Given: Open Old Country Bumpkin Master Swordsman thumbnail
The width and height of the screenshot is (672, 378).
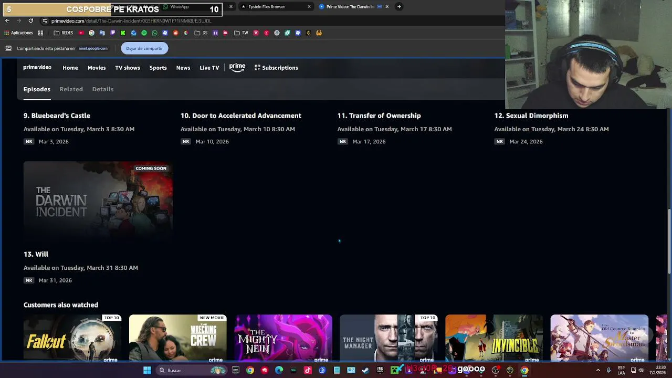Looking at the screenshot, I should pos(600,339).
